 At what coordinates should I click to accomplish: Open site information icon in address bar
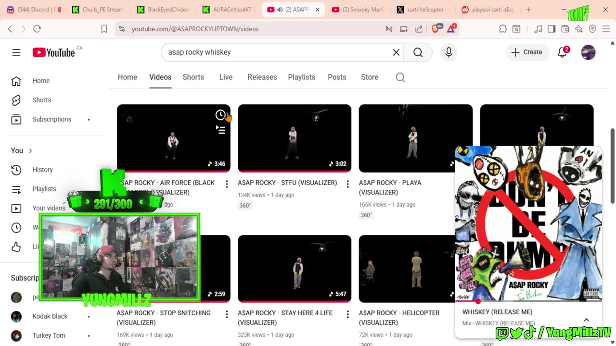point(121,29)
